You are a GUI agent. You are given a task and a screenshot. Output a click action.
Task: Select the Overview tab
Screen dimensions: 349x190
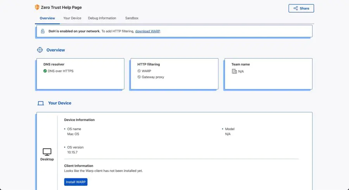(47, 18)
